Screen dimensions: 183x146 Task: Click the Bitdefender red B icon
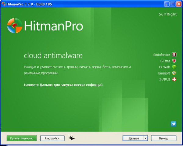[174, 55]
